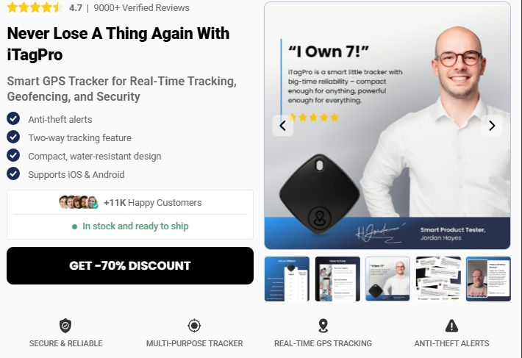The width and height of the screenshot is (522, 358).
Task: Select the "I Own 7!" thumbnail
Action: point(388,279)
